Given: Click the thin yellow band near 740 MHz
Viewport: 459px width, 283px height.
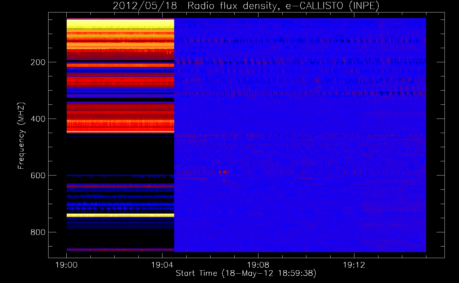Looking at the screenshot, I should [120, 215].
